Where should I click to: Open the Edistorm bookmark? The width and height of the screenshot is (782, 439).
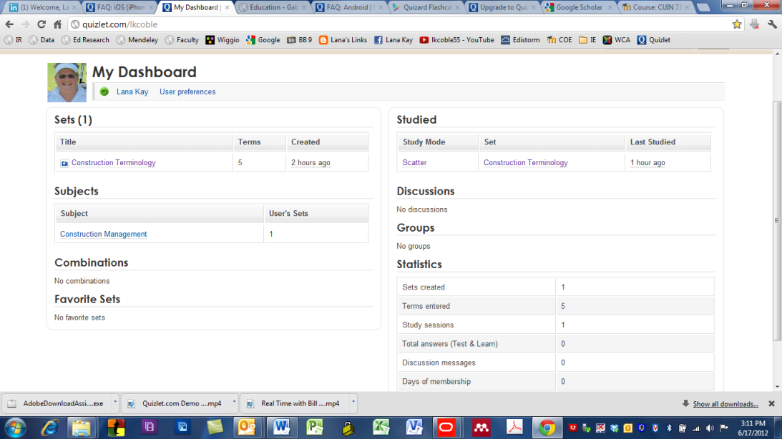[521, 40]
